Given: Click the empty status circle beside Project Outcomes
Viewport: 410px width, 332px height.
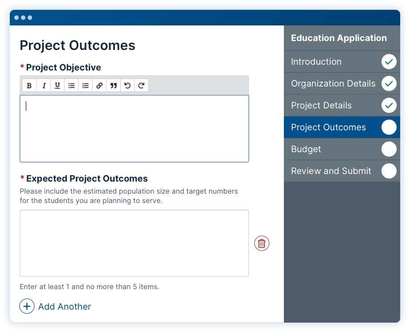Looking at the screenshot, I should click(389, 127).
